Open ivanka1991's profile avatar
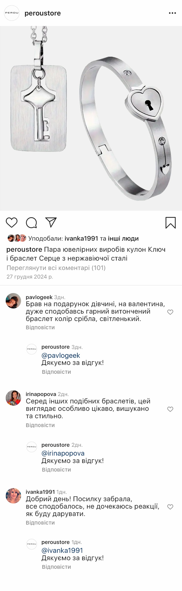Image resolution: width=182 pixels, height=591 pixels. 13,495
